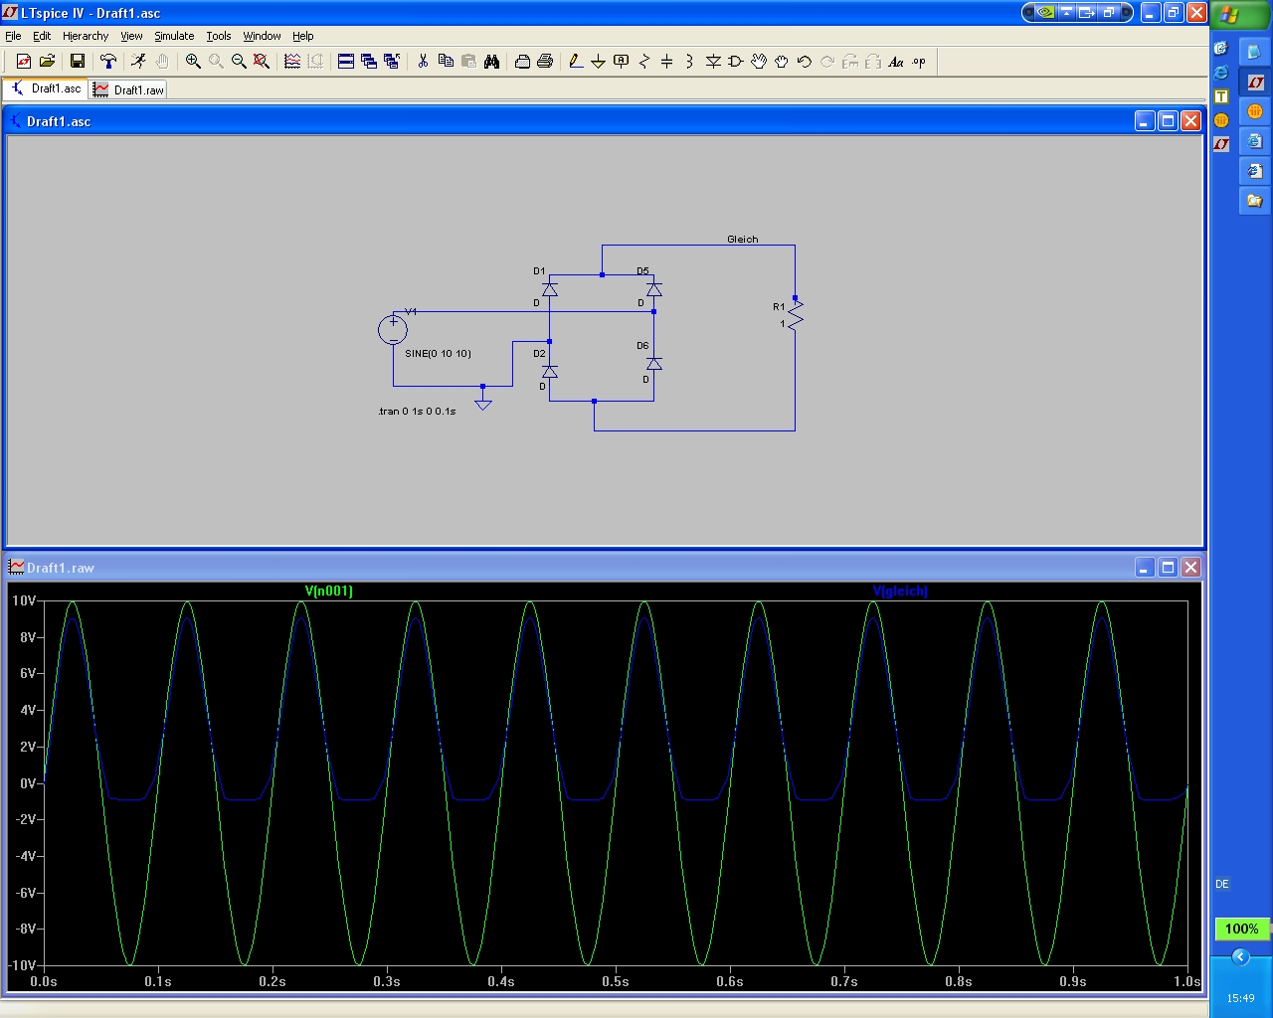Image resolution: width=1273 pixels, height=1018 pixels.
Task: Switch to the Draft1.asc tab
Action: pos(46,88)
